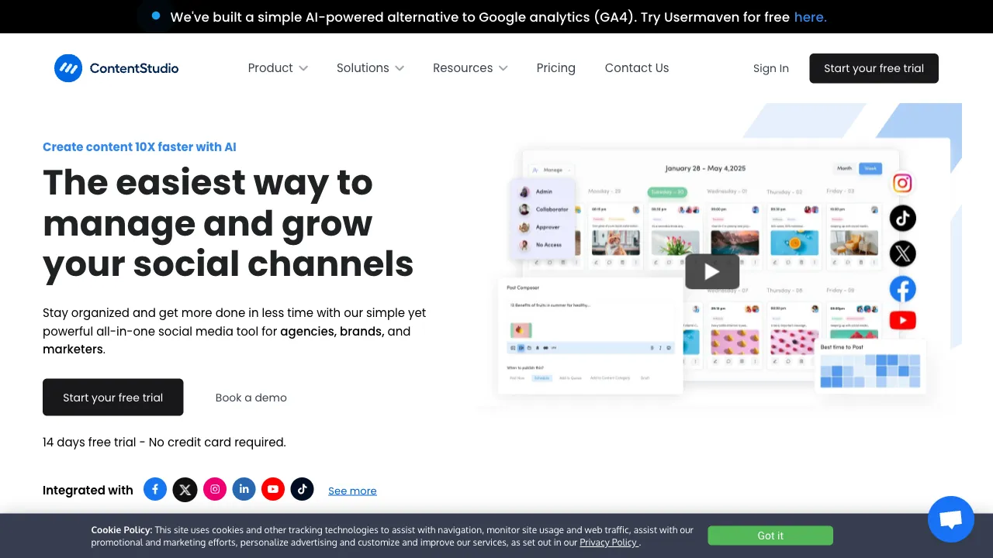This screenshot has width=993, height=558.
Task: Open the LinkedIn integration icon
Action: (x=244, y=489)
